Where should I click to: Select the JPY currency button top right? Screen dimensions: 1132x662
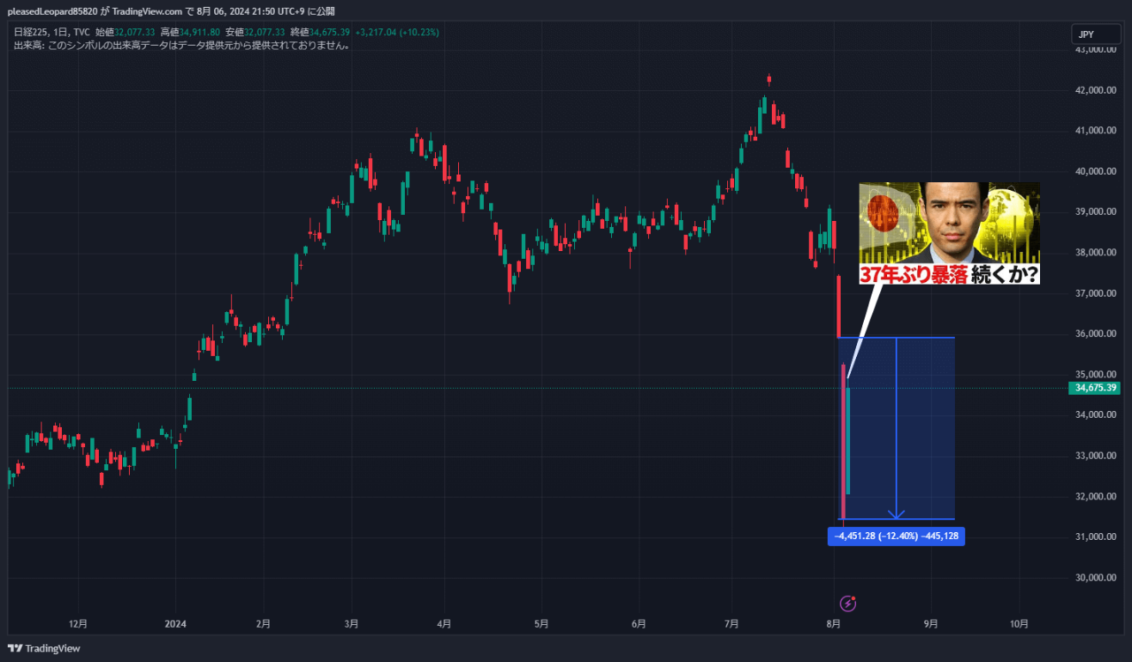(1096, 34)
